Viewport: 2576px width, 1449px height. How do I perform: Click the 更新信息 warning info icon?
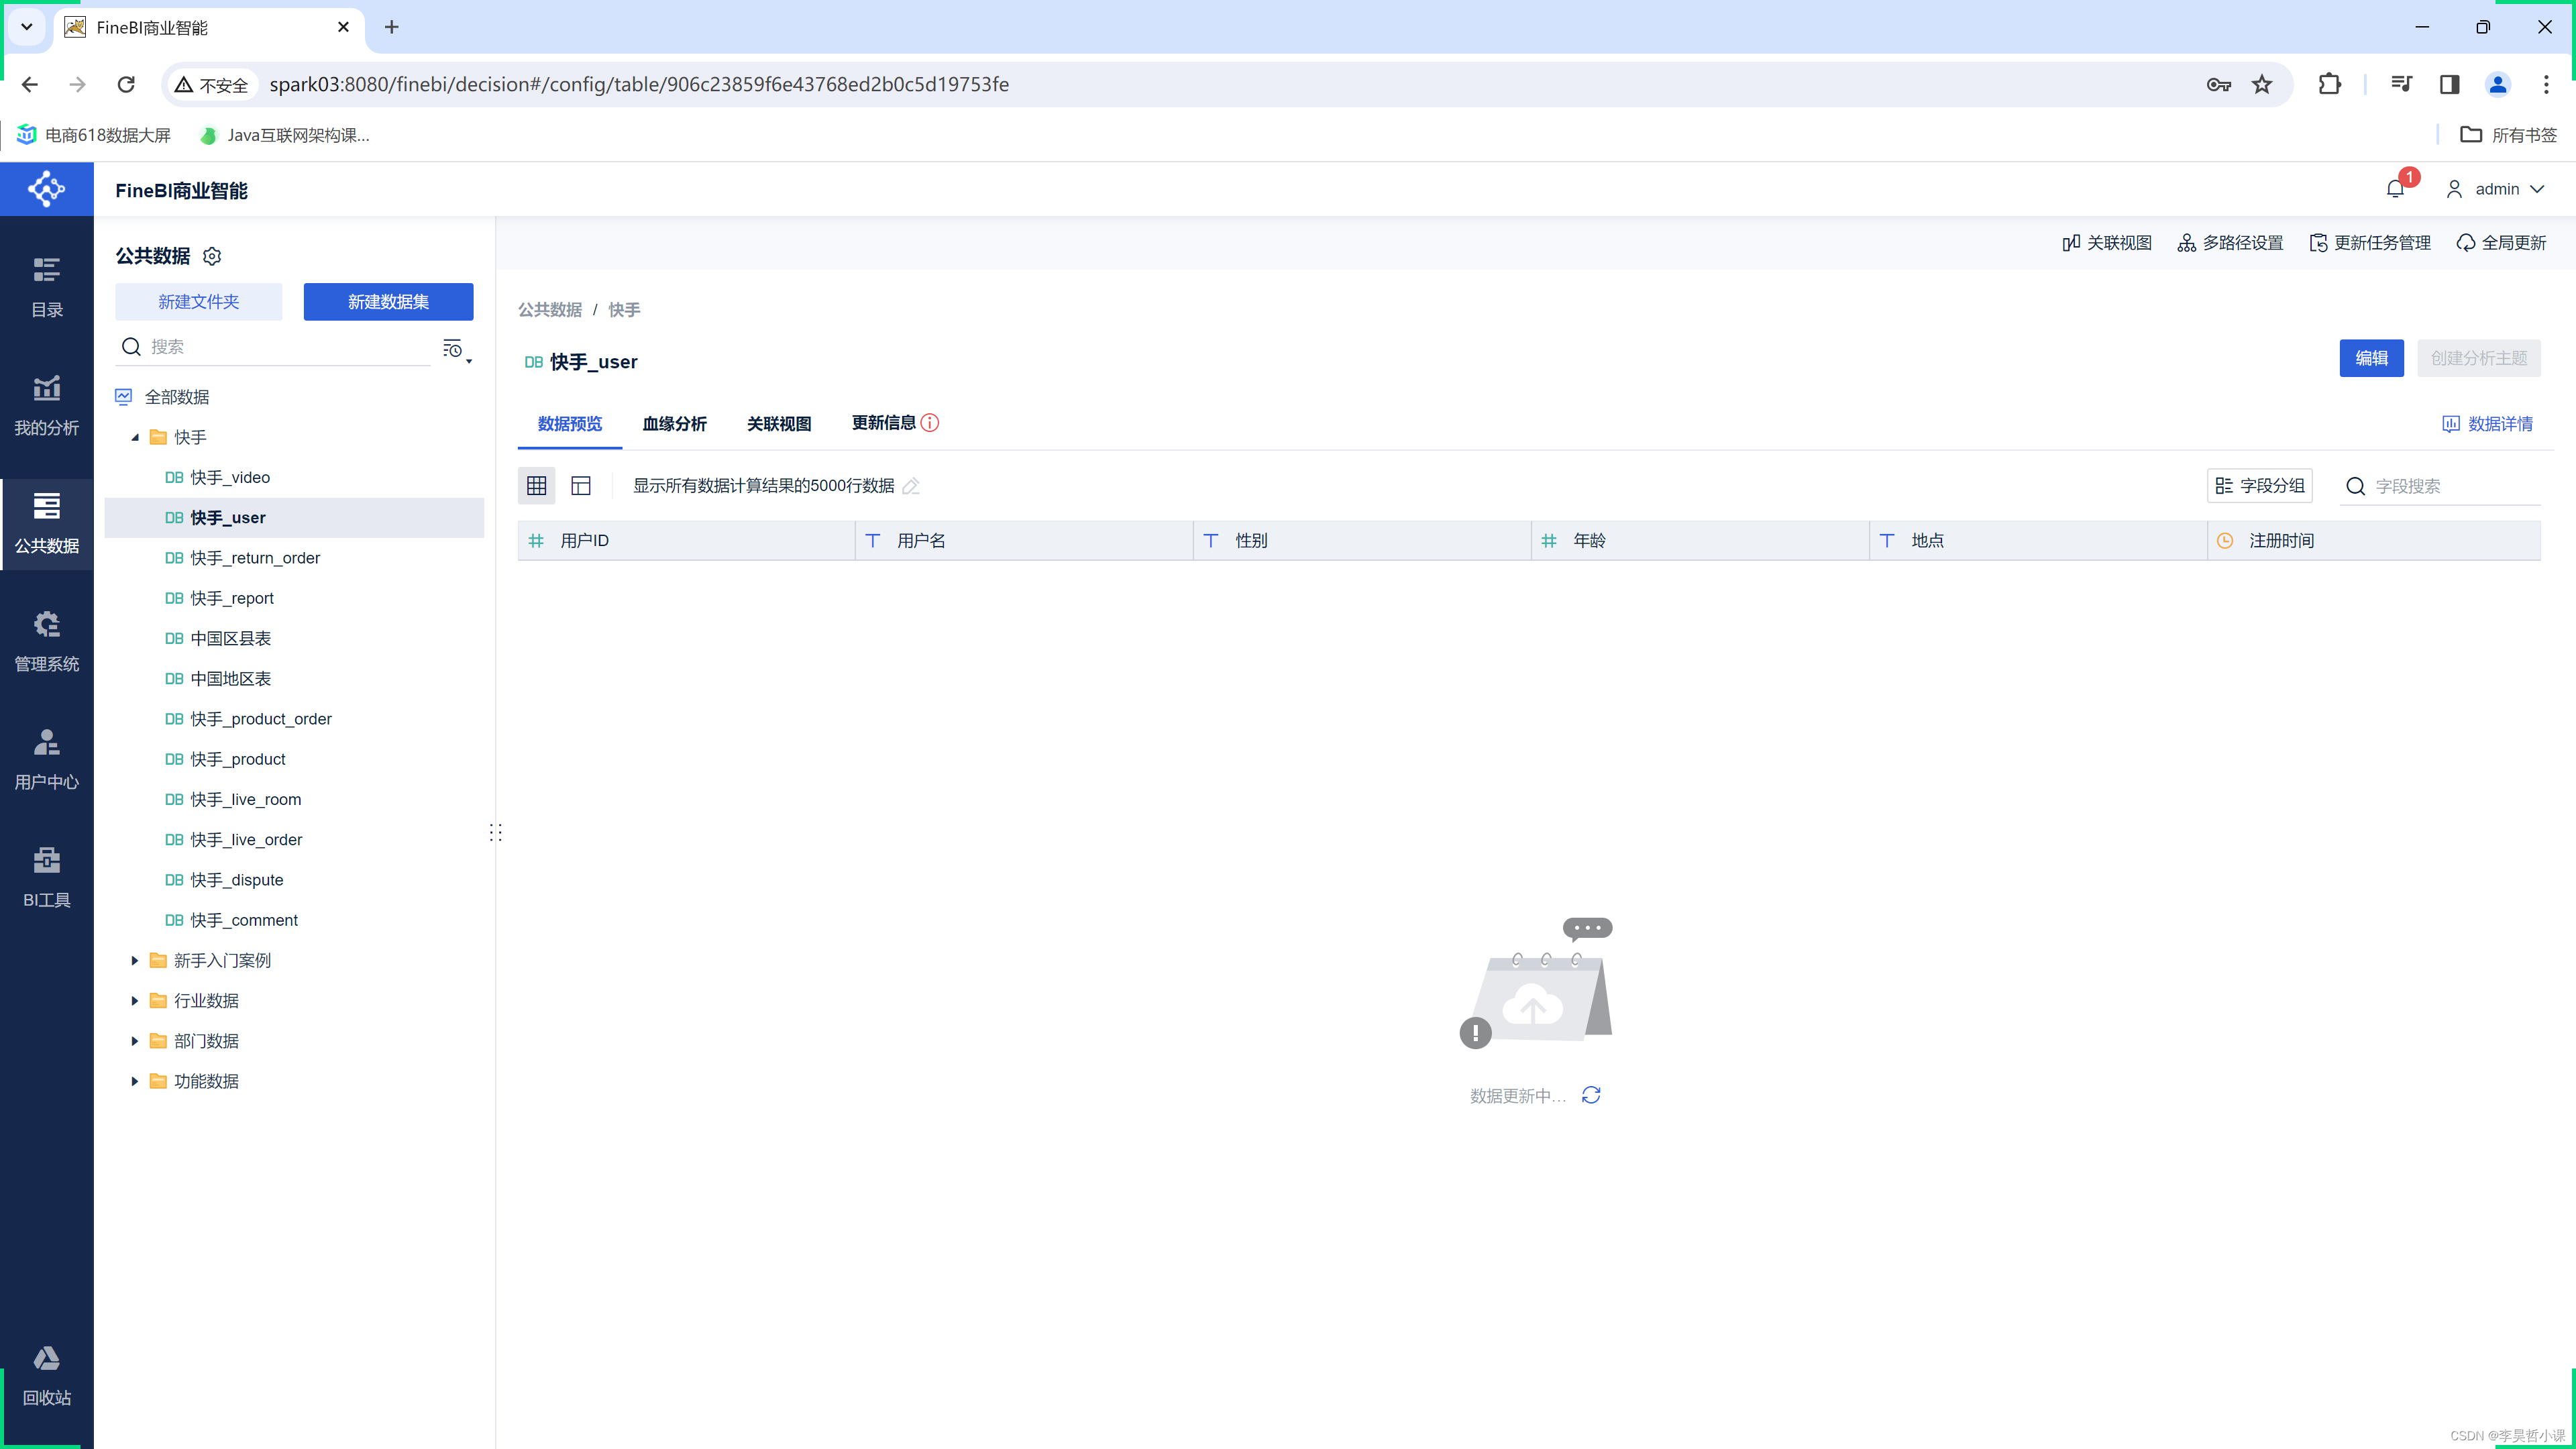tap(930, 423)
